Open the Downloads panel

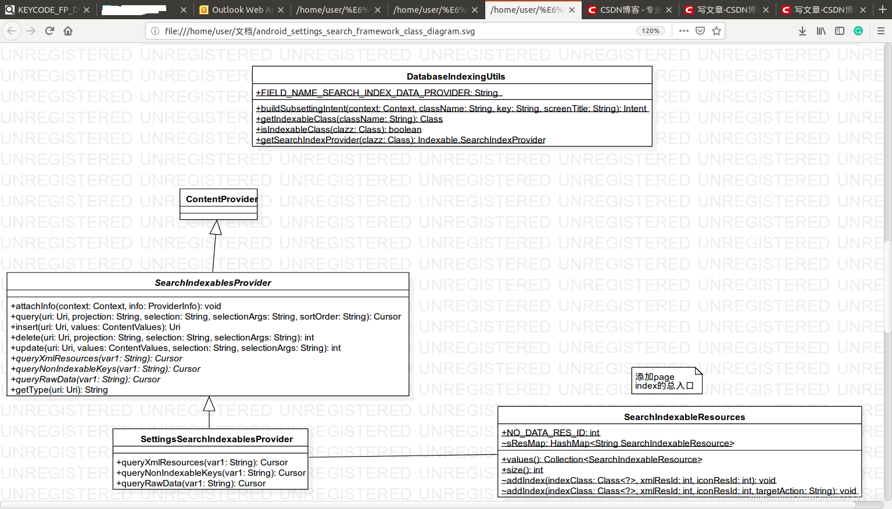(x=803, y=31)
